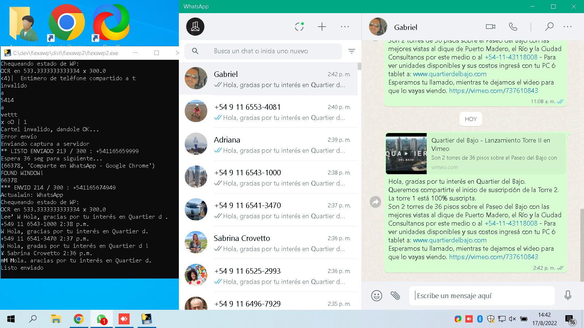
Task: Search messages in Gabriel conversation
Action: tap(549, 27)
